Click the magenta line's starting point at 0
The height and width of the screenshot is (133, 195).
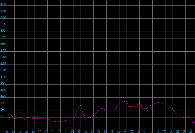[x=8, y=120]
